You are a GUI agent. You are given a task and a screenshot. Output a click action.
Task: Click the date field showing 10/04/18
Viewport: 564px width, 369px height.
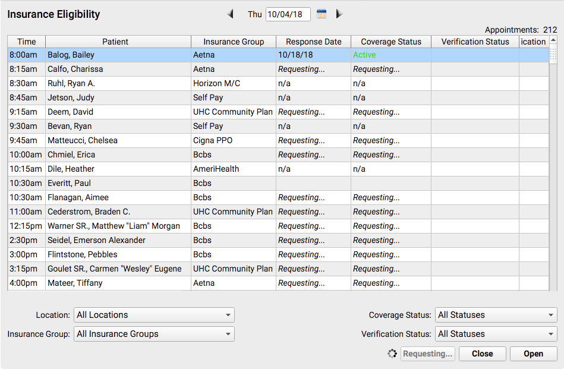click(x=288, y=14)
